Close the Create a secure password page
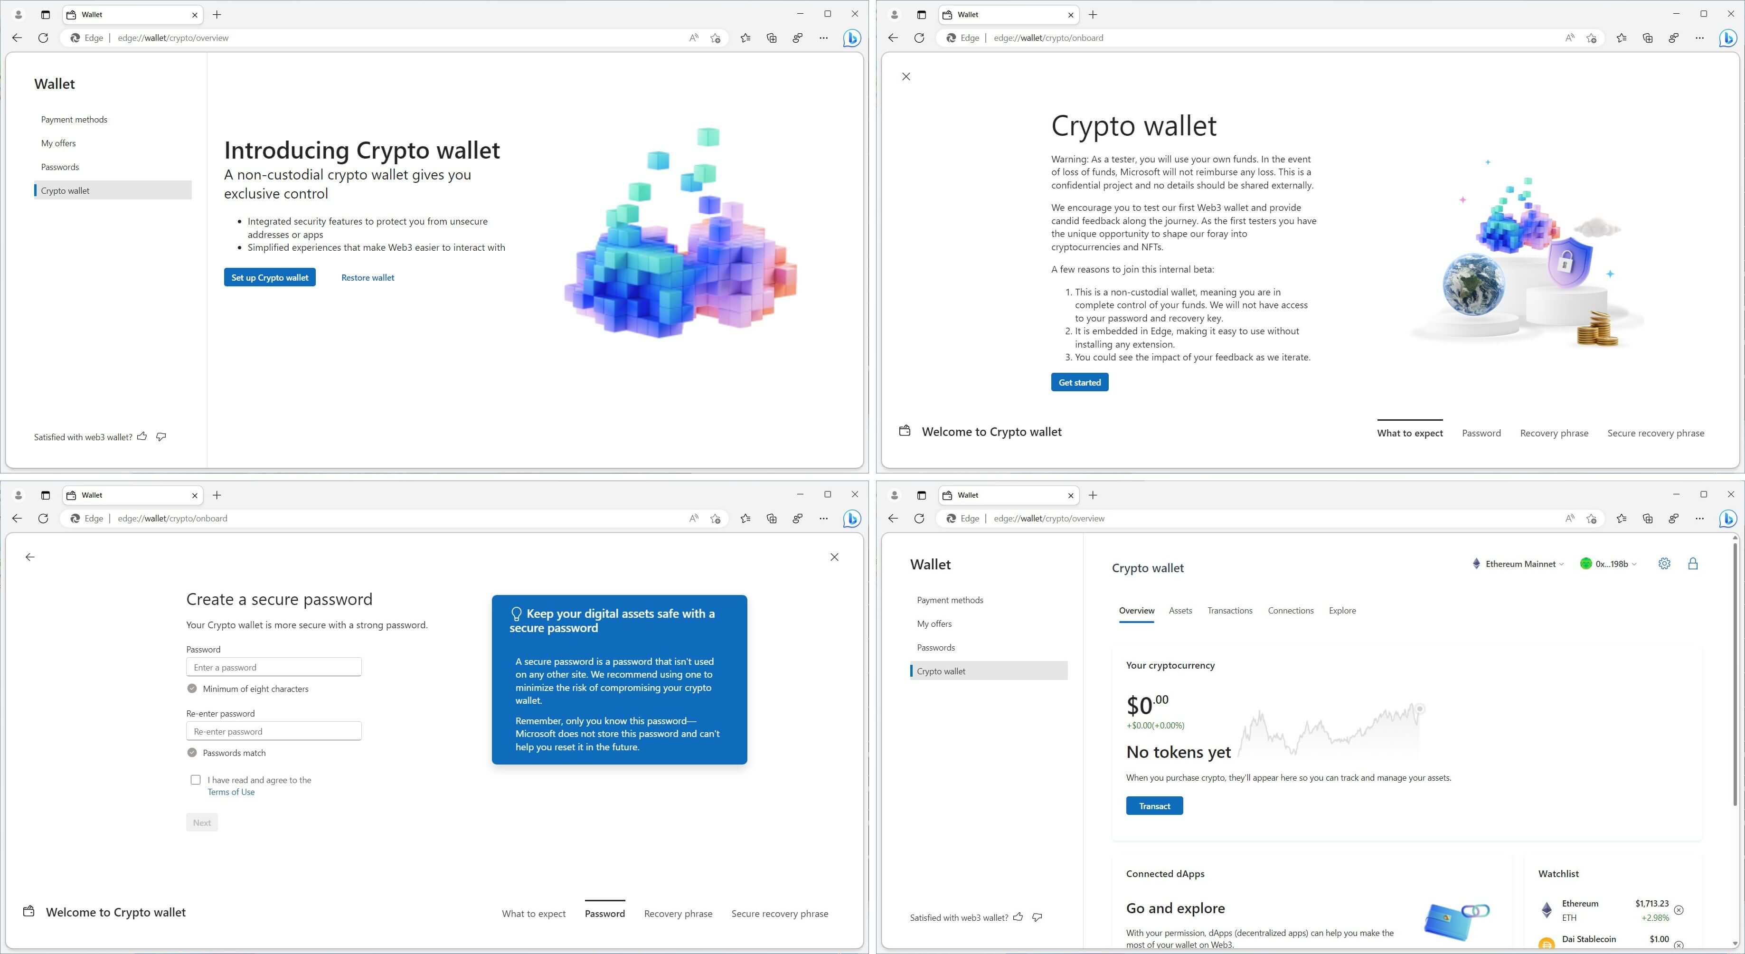1745x954 pixels. [835, 557]
